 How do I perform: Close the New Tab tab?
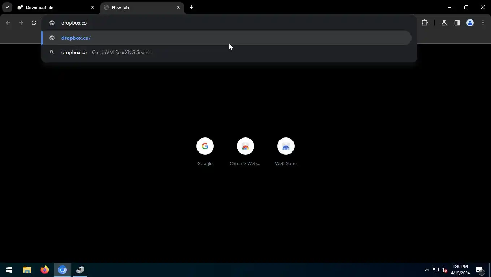pos(178,7)
